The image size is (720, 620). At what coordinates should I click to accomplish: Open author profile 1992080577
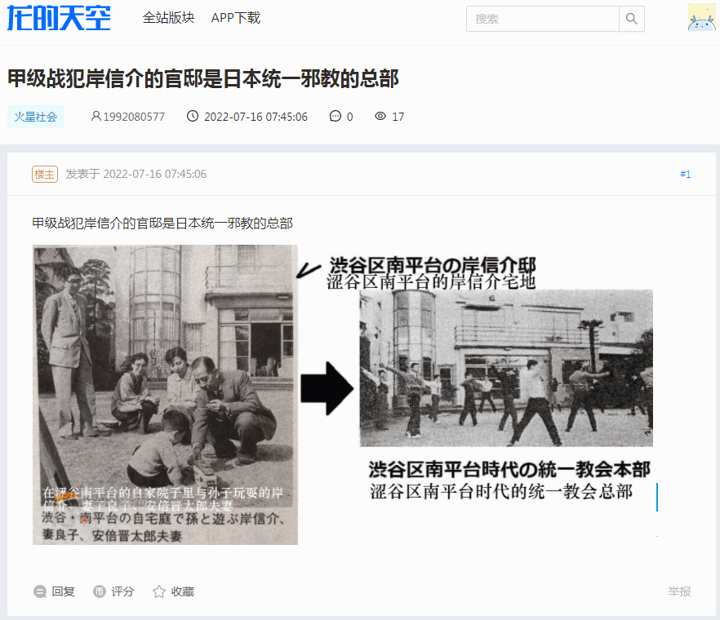pos(134,117)
